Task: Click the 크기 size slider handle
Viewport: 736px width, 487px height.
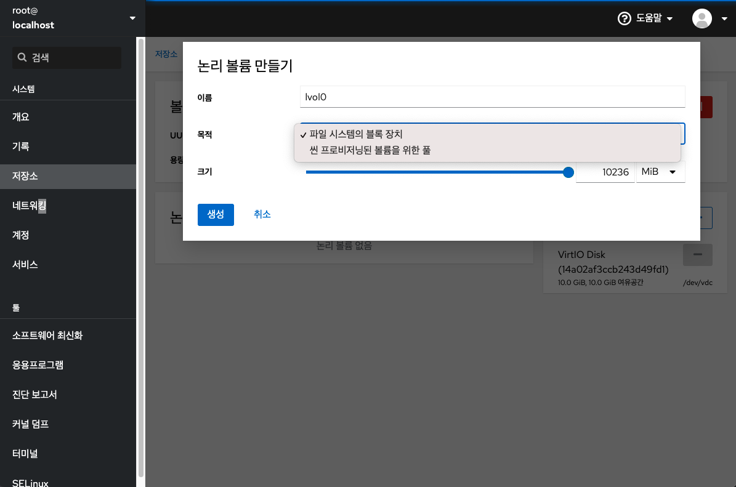Action: (x=567, y=172)
